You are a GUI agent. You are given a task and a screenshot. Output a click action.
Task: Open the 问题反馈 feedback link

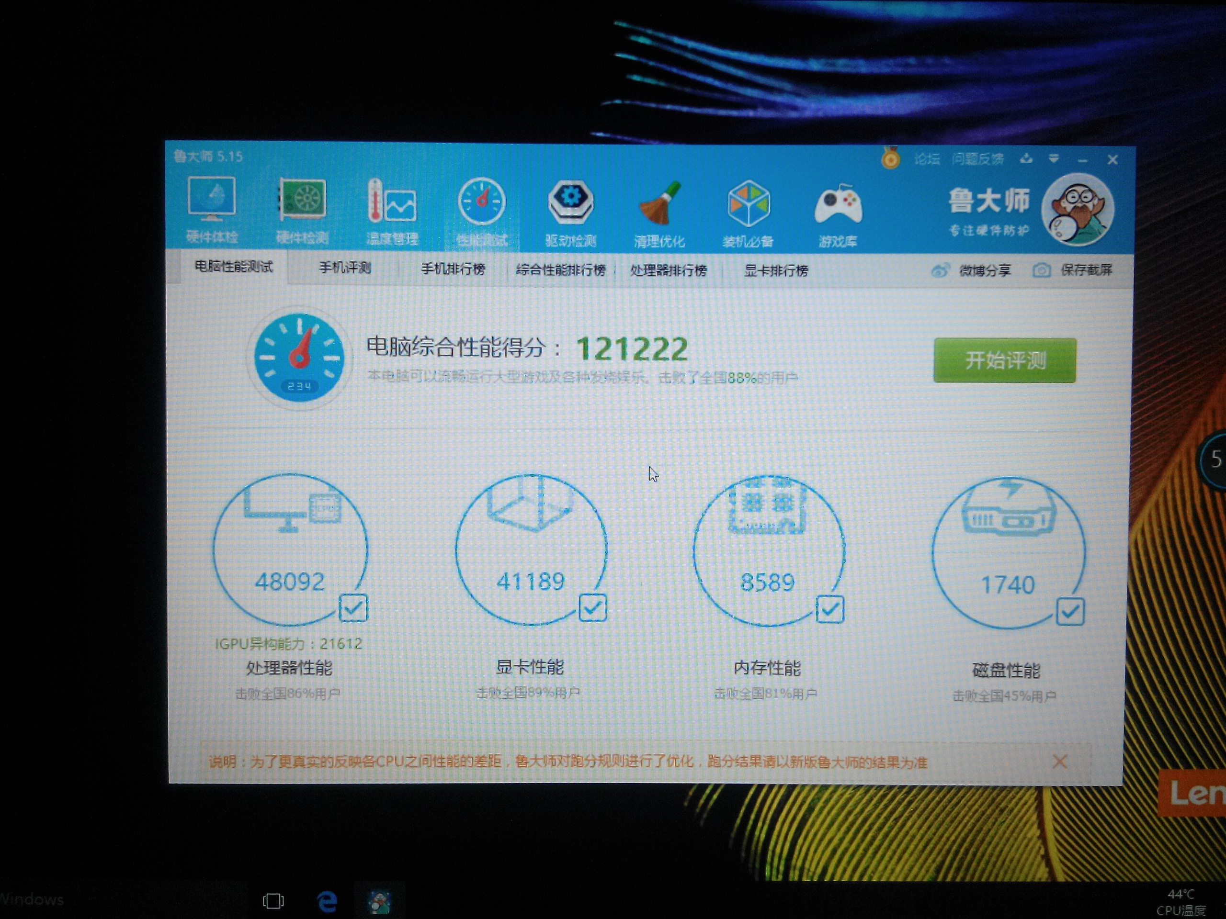tap(977, 159)
